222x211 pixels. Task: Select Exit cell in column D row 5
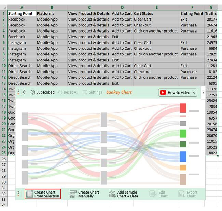122,37
